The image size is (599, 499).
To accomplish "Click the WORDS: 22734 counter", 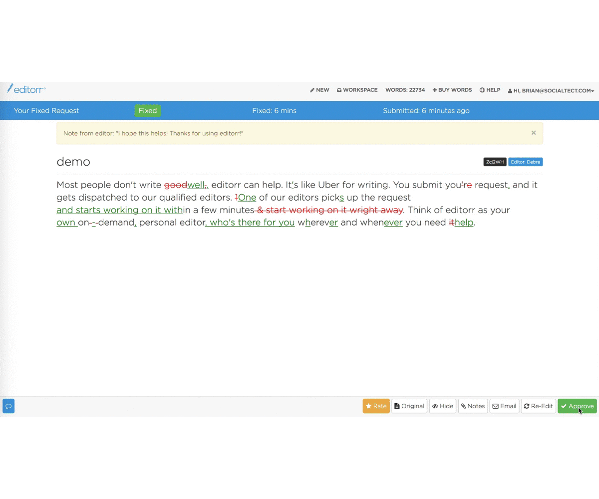I will coord(405,90).
